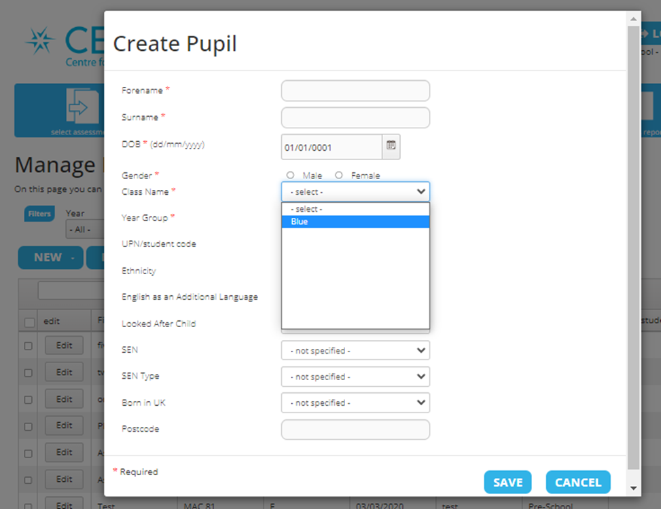Open the SEN dropdown
The width and height of the screenshot is (661, 509).
point(355,351)
